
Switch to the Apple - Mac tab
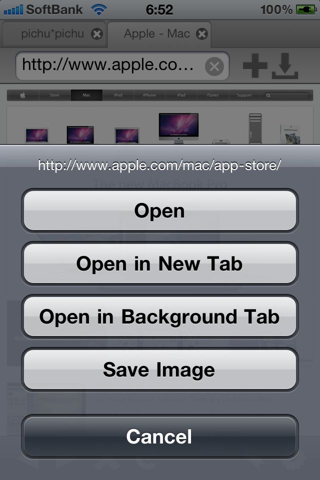157,33
